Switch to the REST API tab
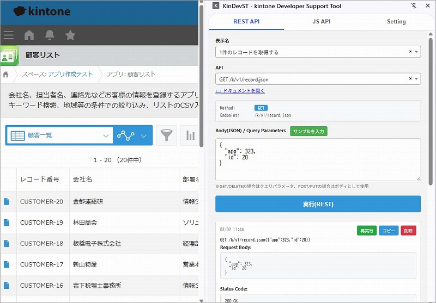Screen dimensions: 436x303 click(x=246, y=22)
